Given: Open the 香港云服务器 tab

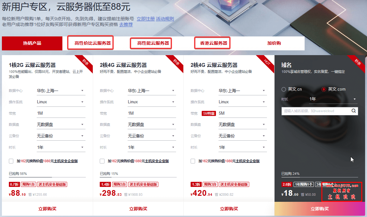Looking at the screenshot, I should 212,43.
